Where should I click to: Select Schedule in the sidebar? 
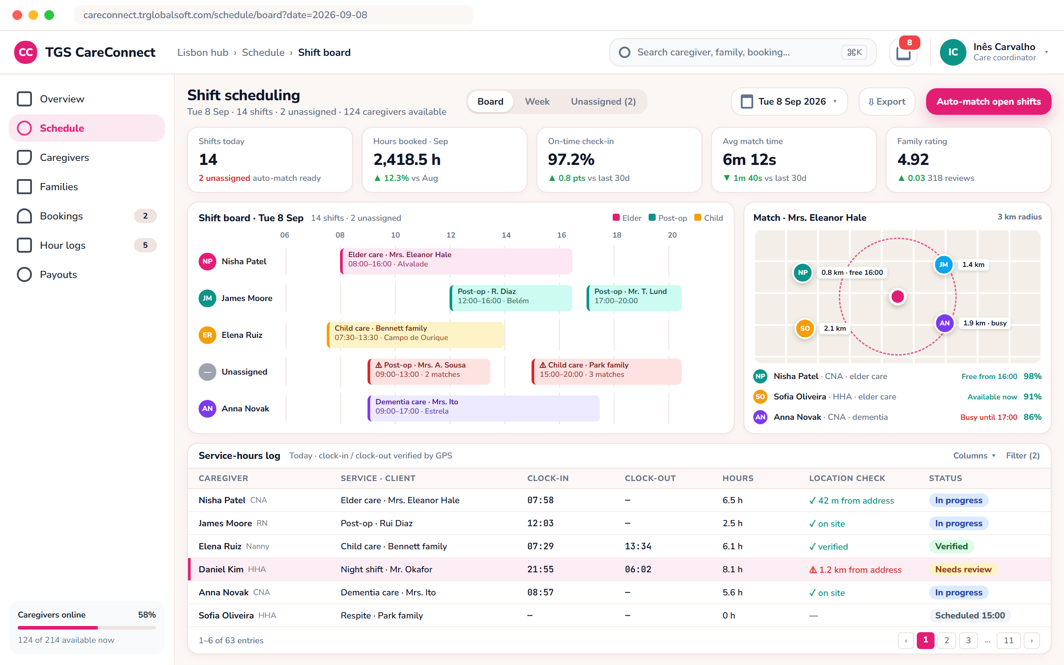click(x=87, y=128)
